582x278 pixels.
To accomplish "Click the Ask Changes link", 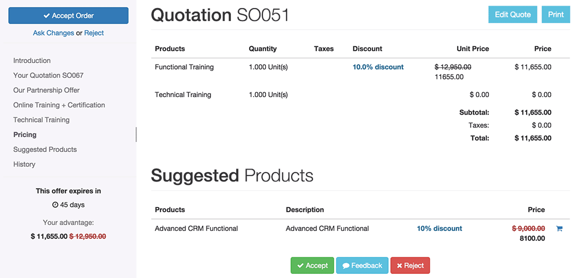I will pos(53,33).
